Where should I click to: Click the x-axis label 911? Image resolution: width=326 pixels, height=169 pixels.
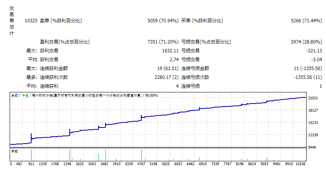[x=31, y=164]
